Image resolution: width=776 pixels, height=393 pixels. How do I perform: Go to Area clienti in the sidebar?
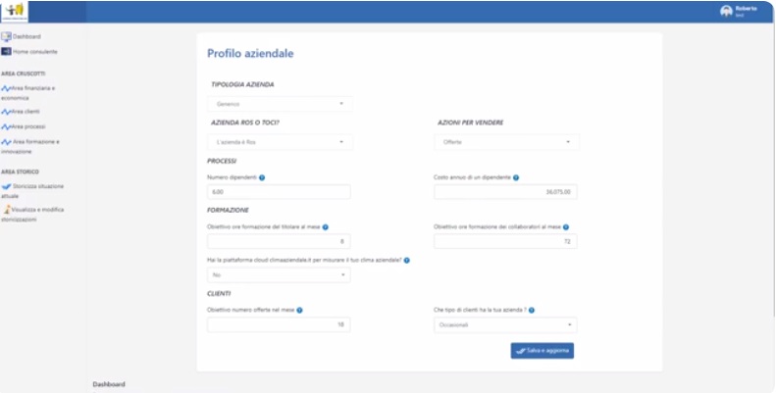[x=28, y=111]
